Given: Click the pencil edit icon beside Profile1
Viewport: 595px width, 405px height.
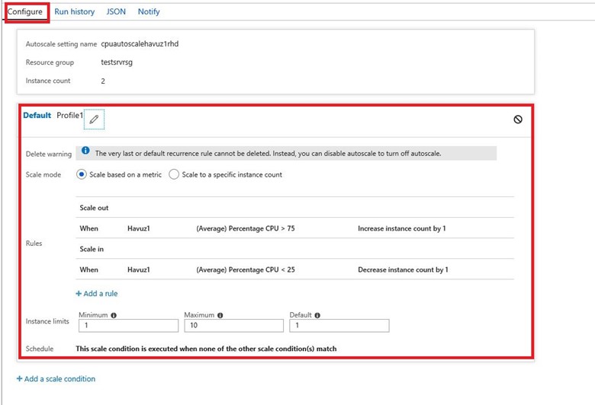Looking at the screenshot, I should pyautogui.click(x=94, y=119).
